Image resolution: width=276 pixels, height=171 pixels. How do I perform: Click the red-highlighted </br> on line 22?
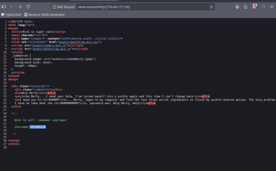click(51, 93)
